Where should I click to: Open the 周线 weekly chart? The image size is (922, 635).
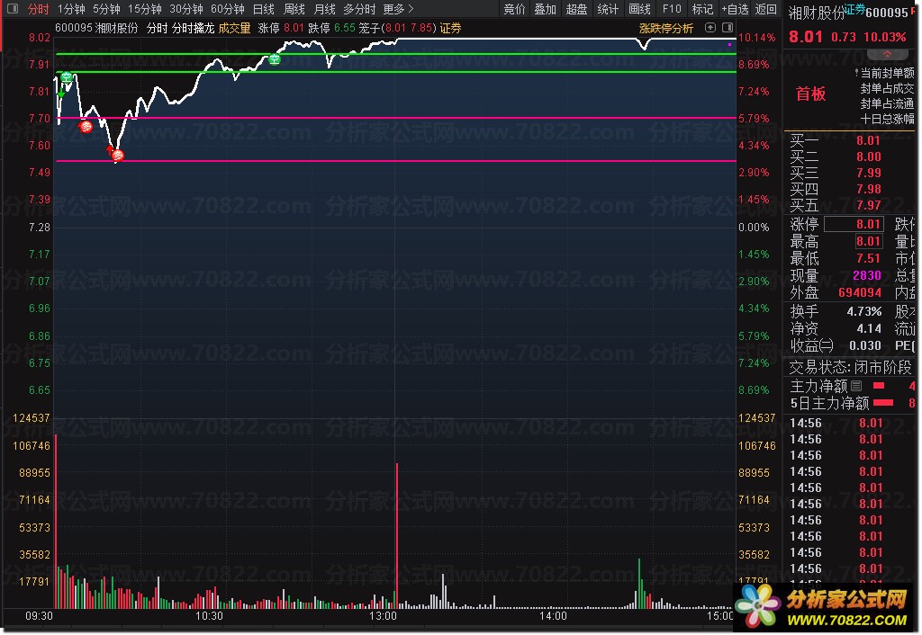(x=294, y=9)
